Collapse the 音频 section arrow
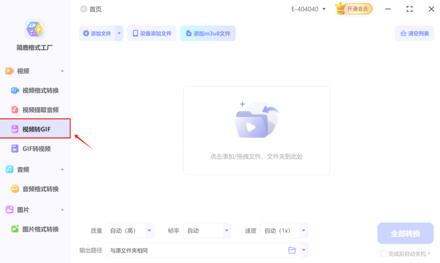This screenshot has width=440, height=263. (x=63, y=169)
